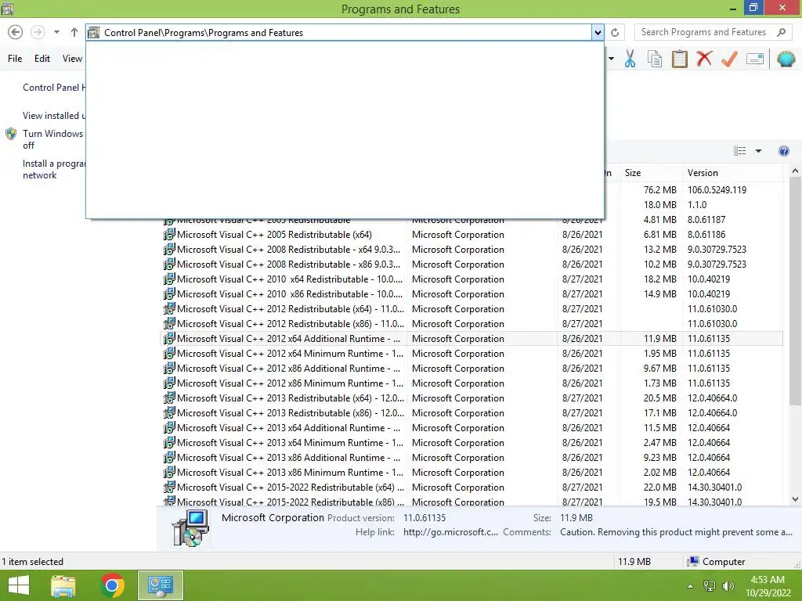Select Visual C++ 2012 Redistributable (x86) row
This screenshot has height=601, width=802.
pyautogui.click(x=471, y=323)
